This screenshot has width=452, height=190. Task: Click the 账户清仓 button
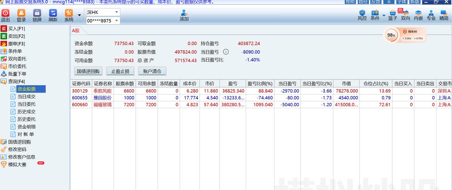152,71
